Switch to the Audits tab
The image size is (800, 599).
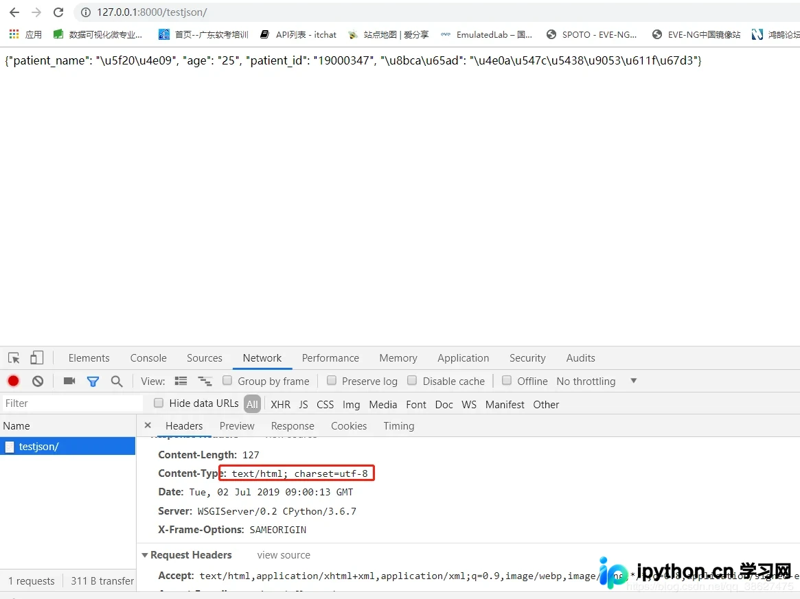(581, 358)
